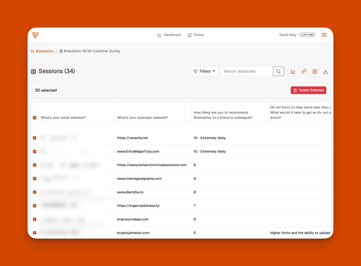The image size is (361, 266).
Task: Click the BreezeDoc bird logo
Action: coord(35,35)
